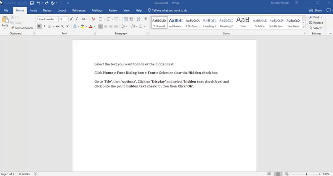Click the Save icon in quick access toolbar
Image resolution: width=333 pixels, height=176 pixels.
(x=32, y=3)
